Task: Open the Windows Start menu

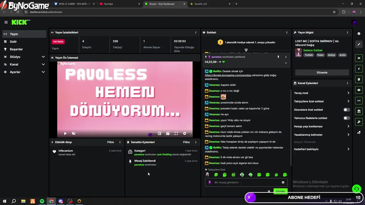Action: coord(4,201)
